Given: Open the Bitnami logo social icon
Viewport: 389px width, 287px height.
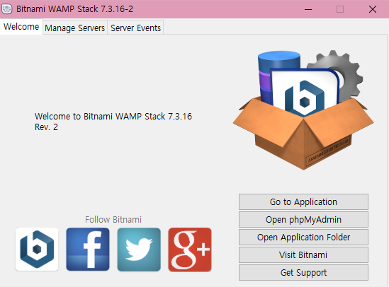Looking at the screenshot, I should (37, 249).
